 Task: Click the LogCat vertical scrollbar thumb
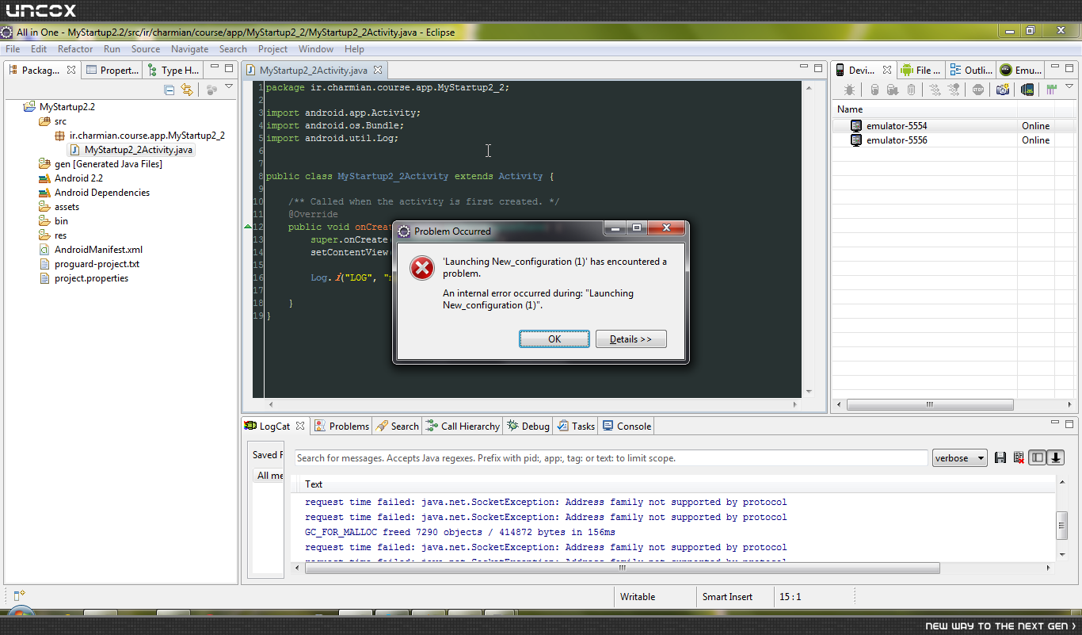1062,525
